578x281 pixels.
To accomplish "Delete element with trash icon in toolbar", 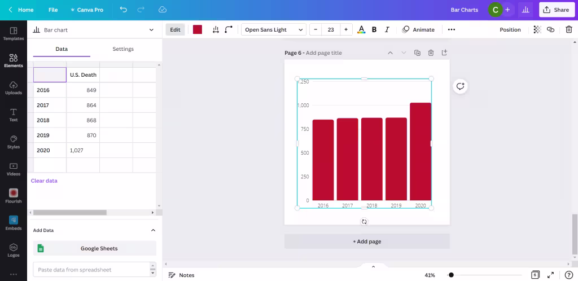I will [x=569, y=29].
